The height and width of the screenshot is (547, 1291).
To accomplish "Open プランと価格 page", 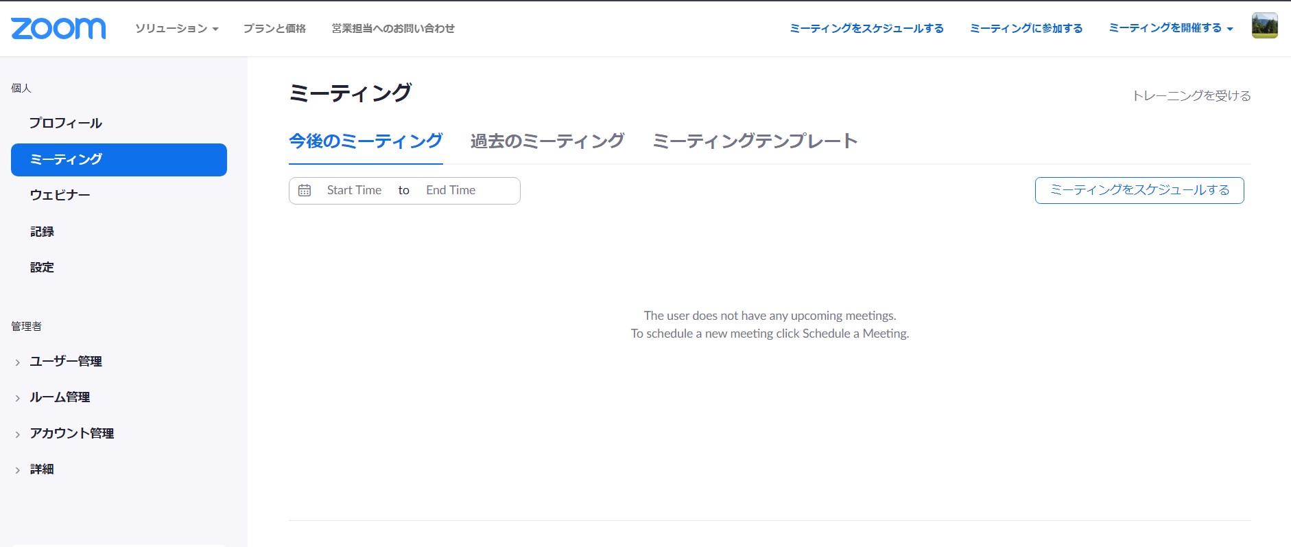I will pyautogui.click(x=274, y=29).
